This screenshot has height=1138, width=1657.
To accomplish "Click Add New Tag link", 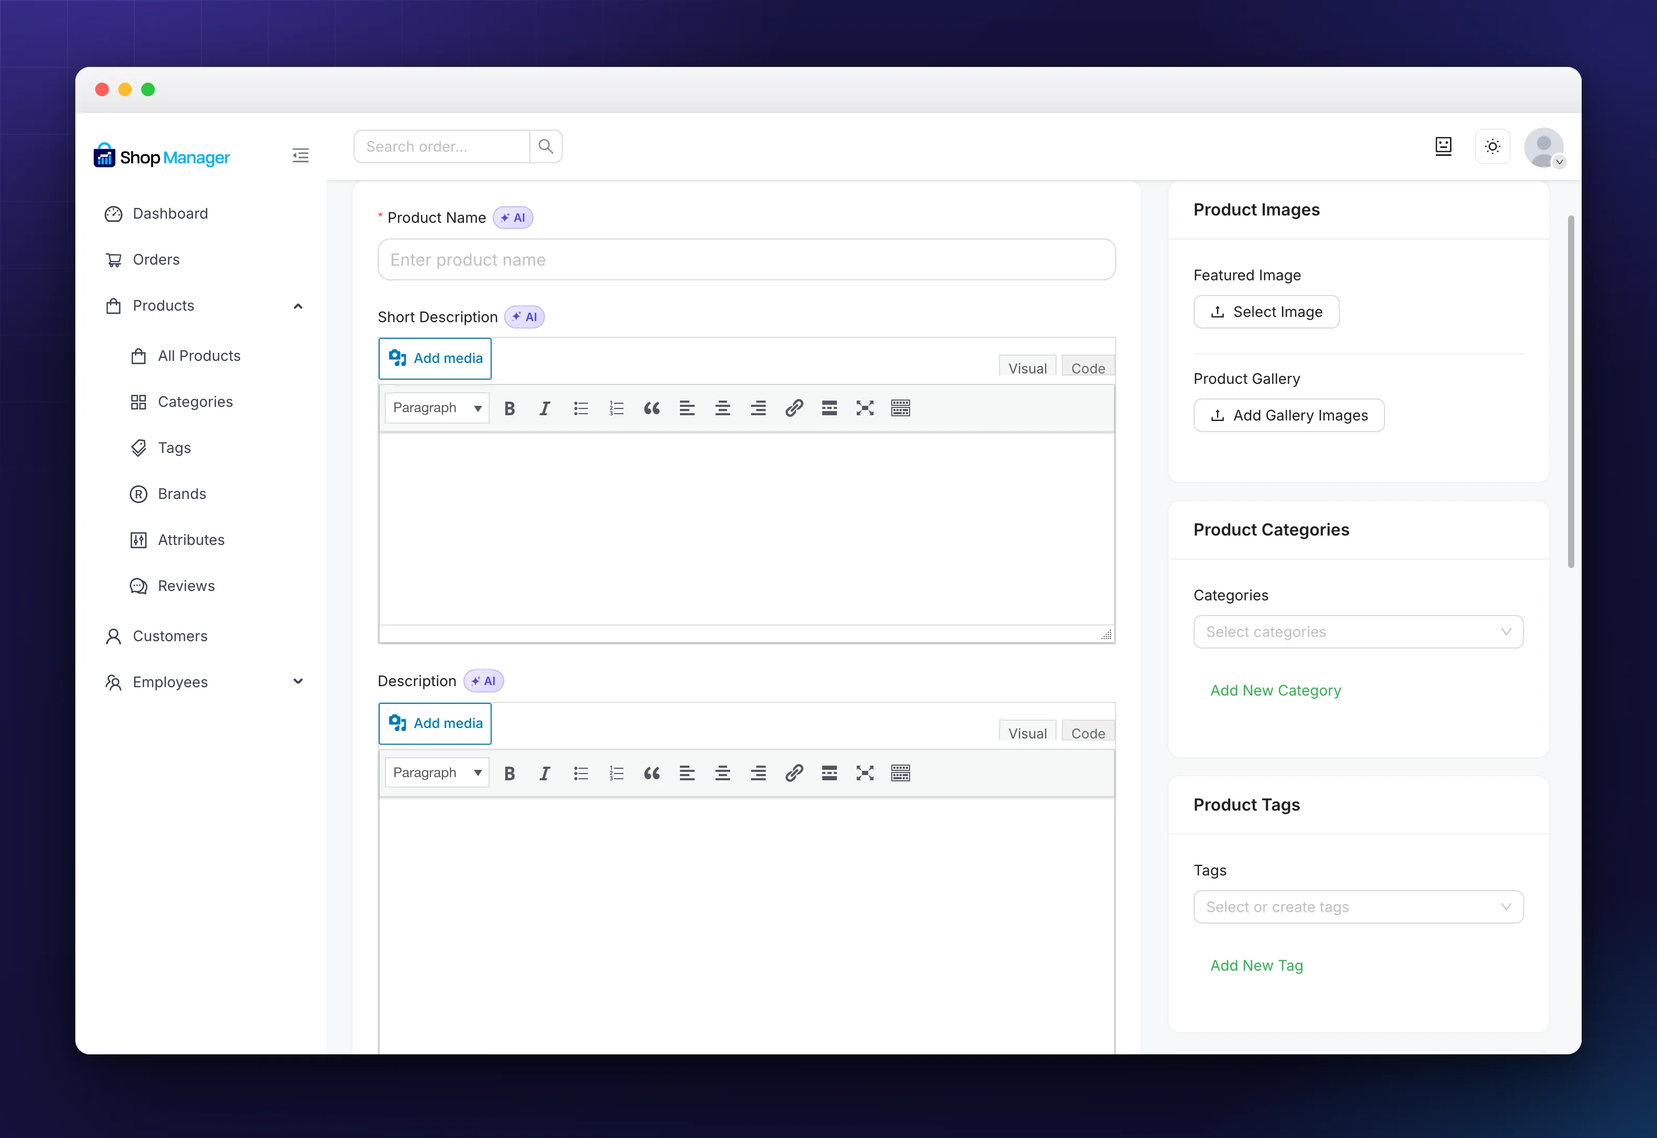I will point(1256,965).
